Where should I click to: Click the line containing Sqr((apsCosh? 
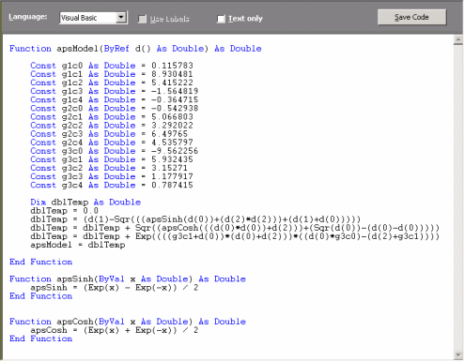tap(235, 228)
